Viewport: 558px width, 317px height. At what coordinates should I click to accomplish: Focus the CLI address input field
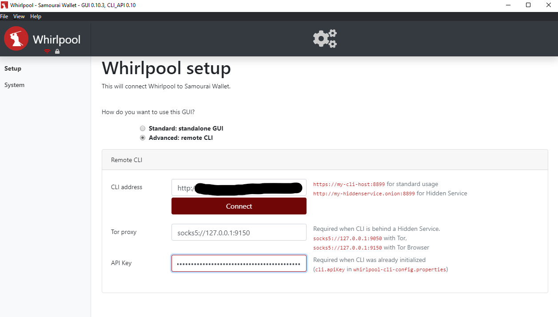[239, 187]
